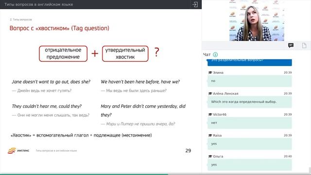Image resolution: width=311 pixels, height=175 pixels.
Task: Click the 20:40 timestamp on Ольга's message
Action: point(288,157)
